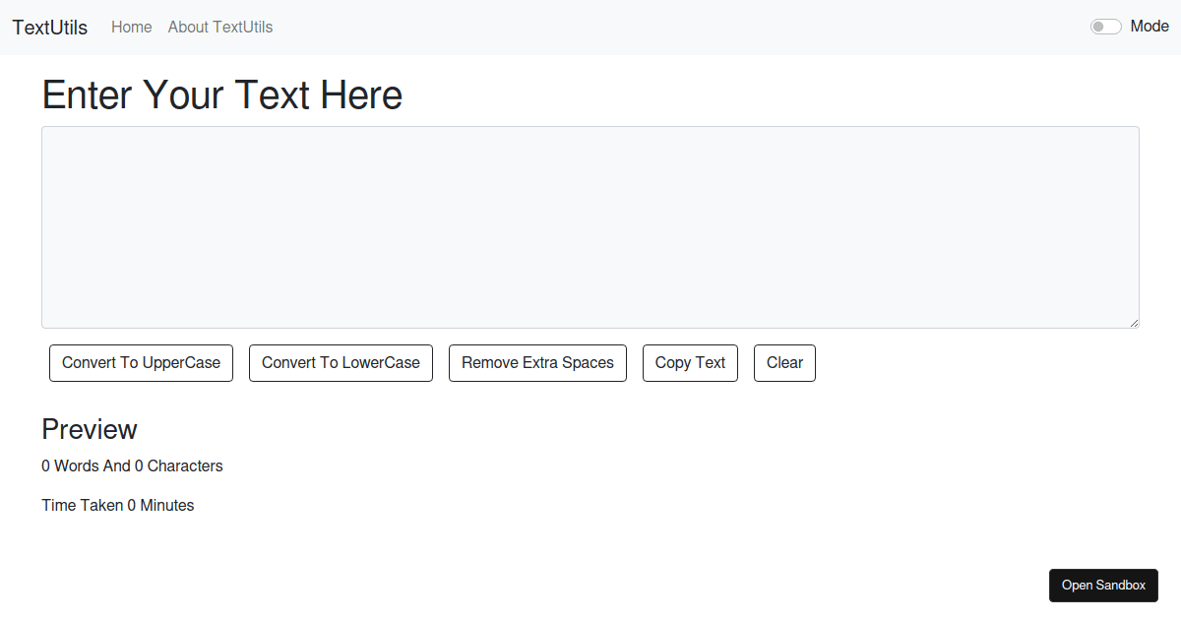Click the TextUtils brand logo text
This screenshot has height=620, width=1181.
(49, 27)
